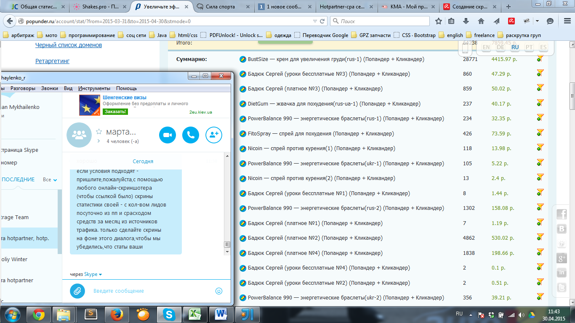This screenshot has height=323, width=575.
Task: Open the dropdown arrow beside fly extension icon
Action: 538,21
